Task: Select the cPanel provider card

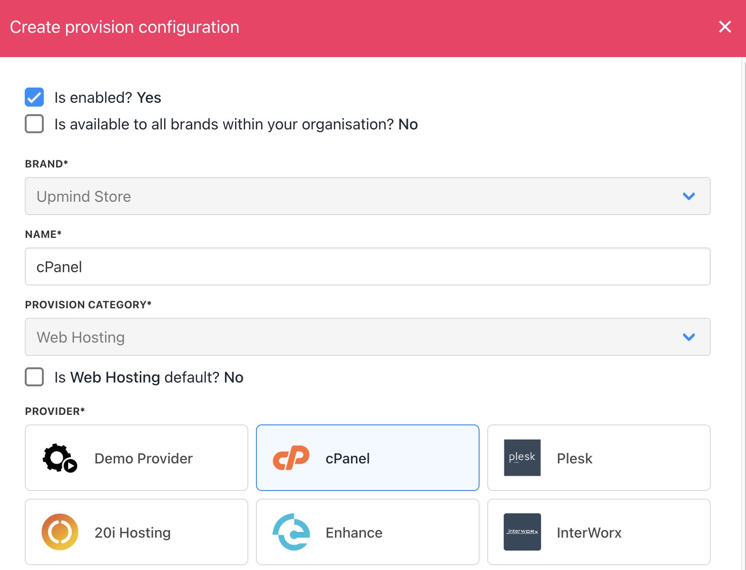Action: tap(367, 458)
